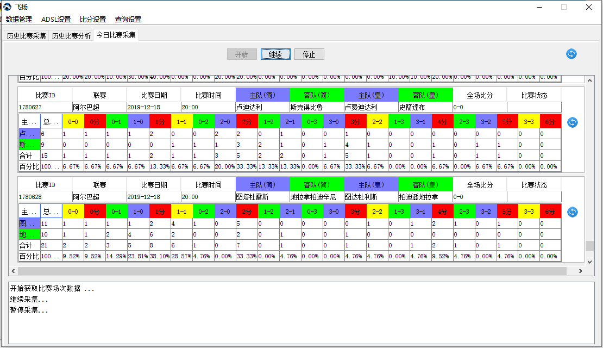Switch to the 历史比赛采集 tab
Viewport: 603px width, 348px height.
tap(27, 36)
